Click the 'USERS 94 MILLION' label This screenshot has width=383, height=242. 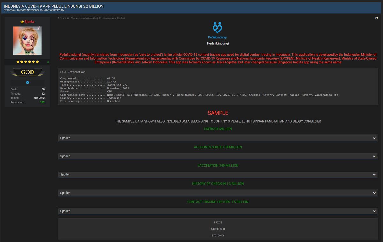pos(218,129)
